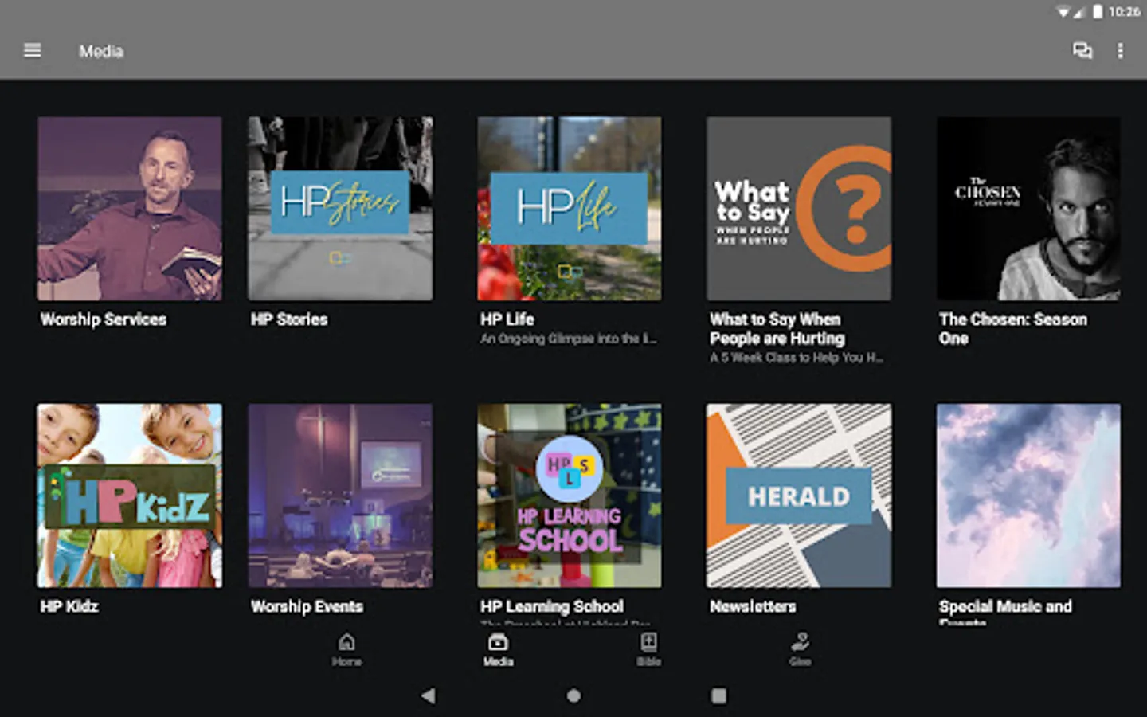
Task: Click the 'Worship Services' title text
Action: point(104,319)
